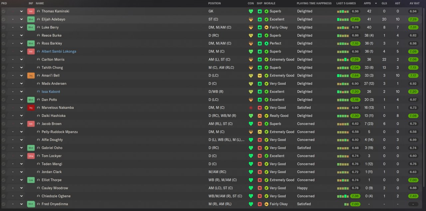Image resolution: width=426 pixels, height=211 pixels.
Task: Sort by the APPS column header
Action: (x=367, y=3)
